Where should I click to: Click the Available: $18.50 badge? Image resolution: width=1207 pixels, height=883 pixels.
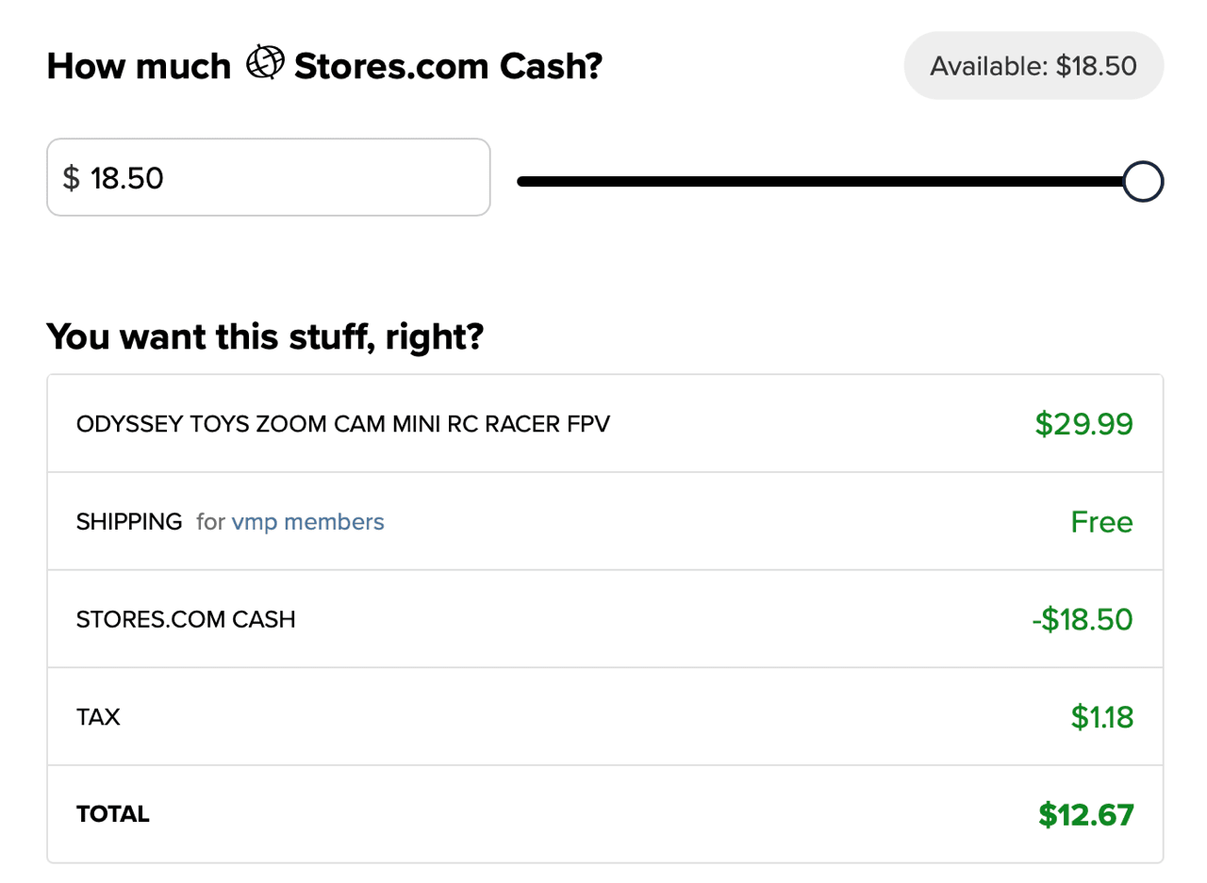pos(1033,65)
